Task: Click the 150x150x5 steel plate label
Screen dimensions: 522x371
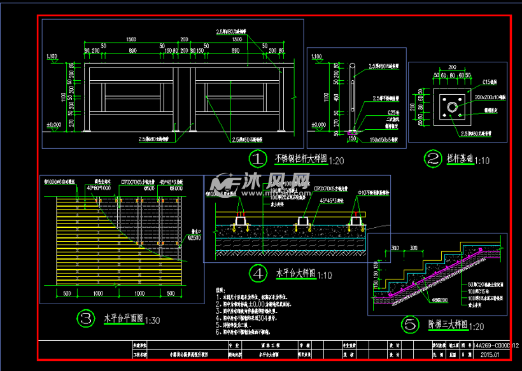Action: (383, 140)
